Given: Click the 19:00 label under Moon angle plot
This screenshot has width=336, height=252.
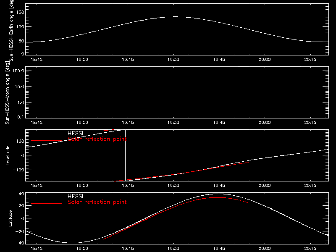Looking at the screenshot, I should [82, 123].
